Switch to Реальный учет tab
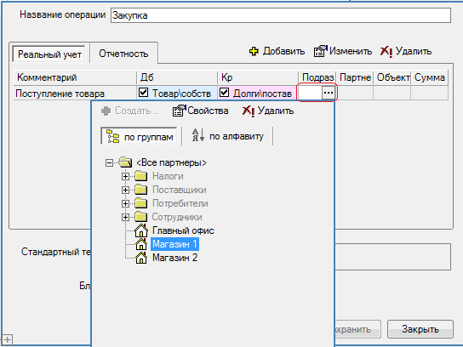This screenshot has width=463, height=347. [x=49, y=54]
